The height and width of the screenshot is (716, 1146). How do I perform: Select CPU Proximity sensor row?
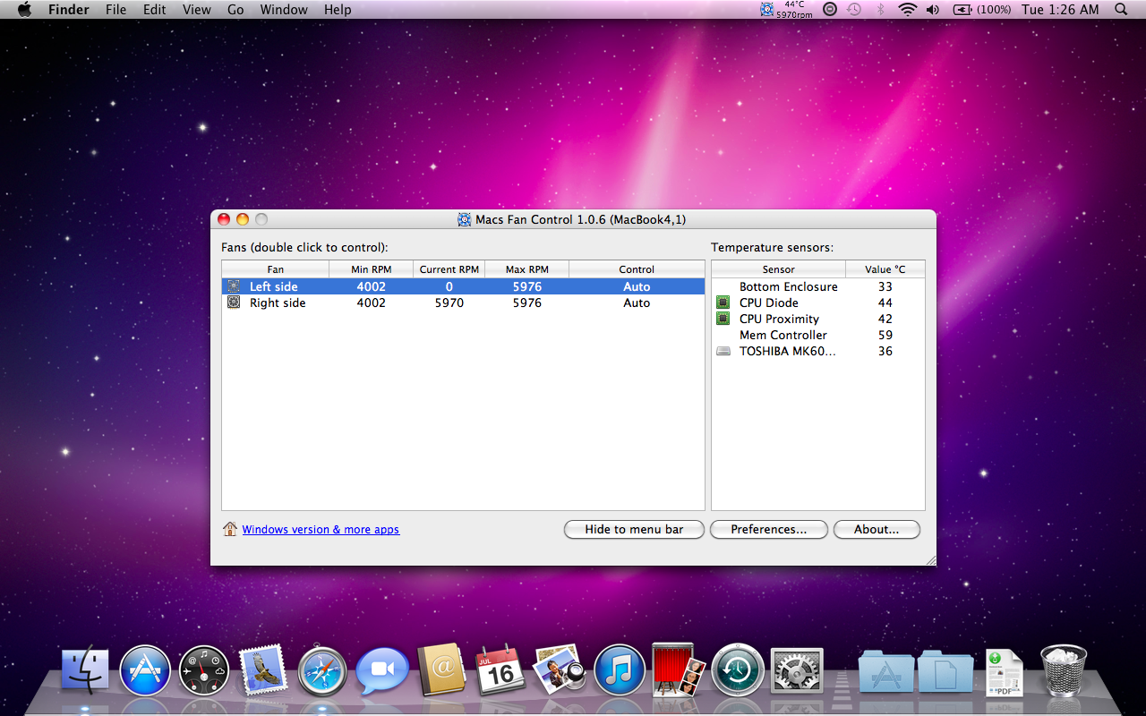coord(818,319)
